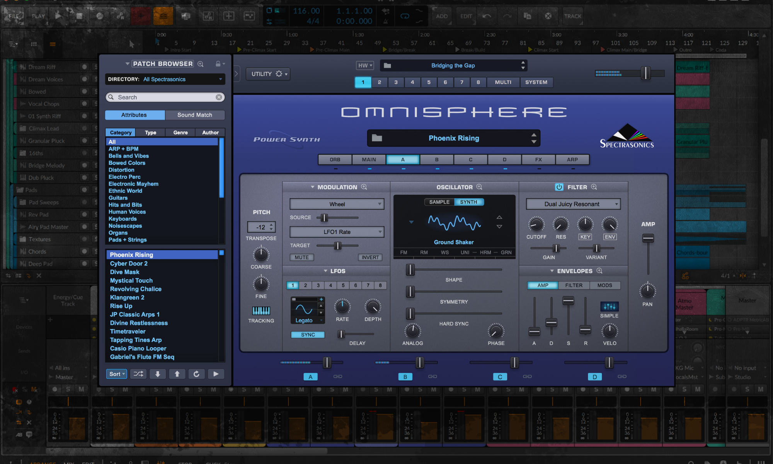The image size is (773, 464).
Task: Click the UTILITY menu button
Action: pos(268,74)
